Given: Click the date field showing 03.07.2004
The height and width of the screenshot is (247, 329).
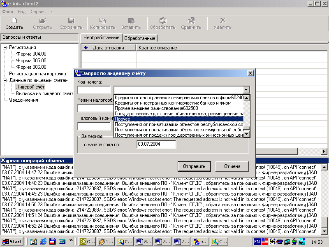Looking at the screenshot, I should coord(156,144).
